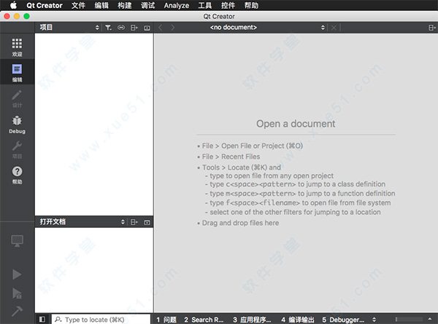Toggle synchronize with editor link icon
The width and height of the screenshot is (438, 324).
click(x=121, y=28)
